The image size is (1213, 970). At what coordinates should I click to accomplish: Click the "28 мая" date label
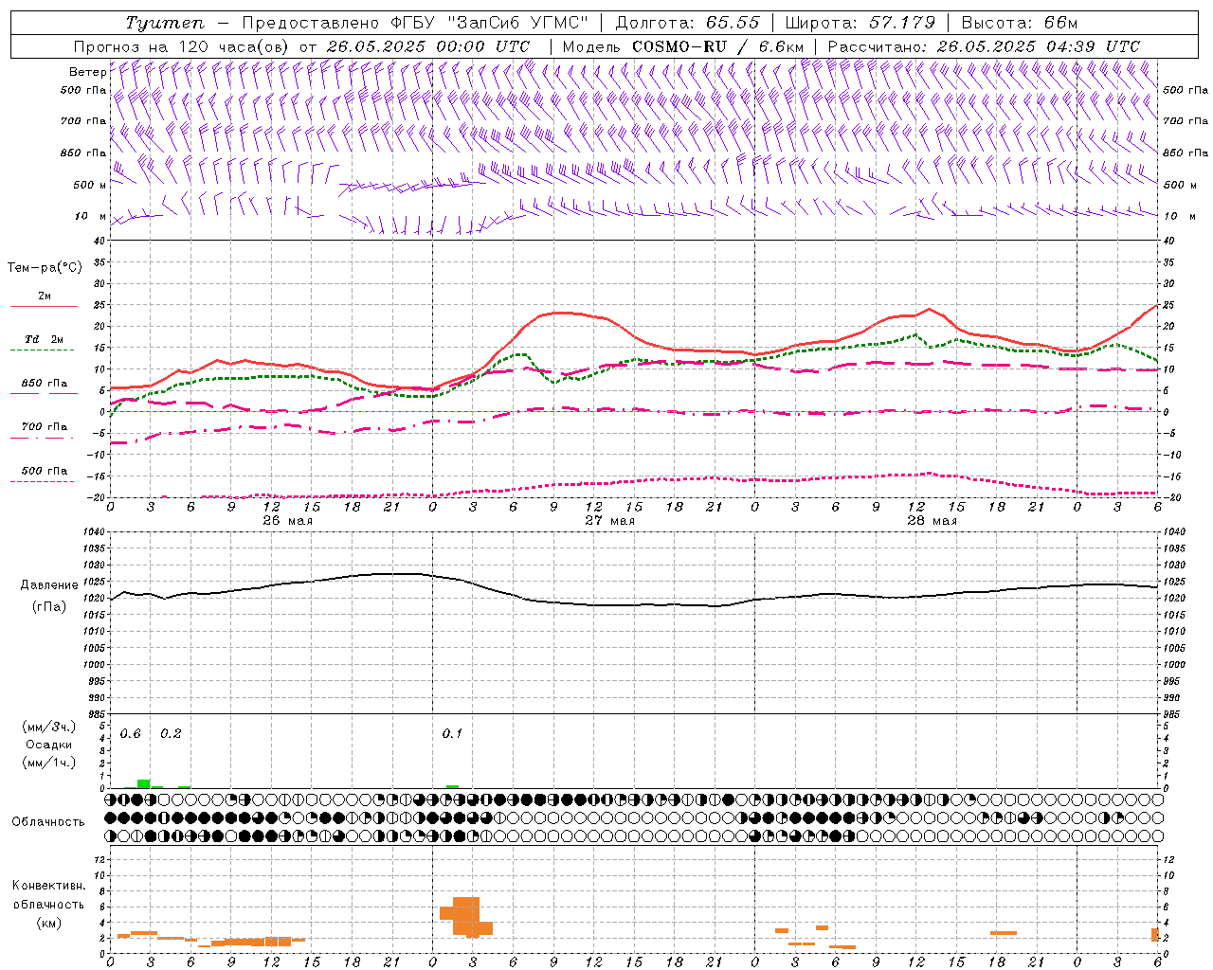coord(932,521)
